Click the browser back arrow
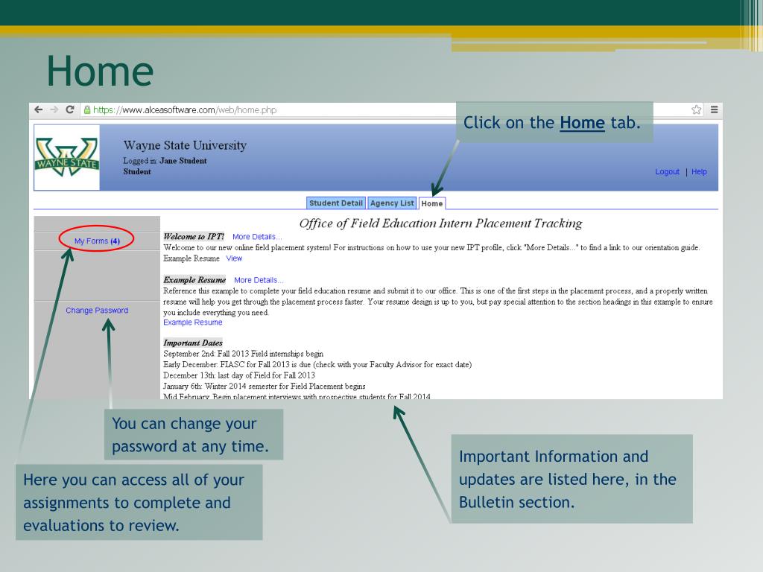 click(39, 110)
